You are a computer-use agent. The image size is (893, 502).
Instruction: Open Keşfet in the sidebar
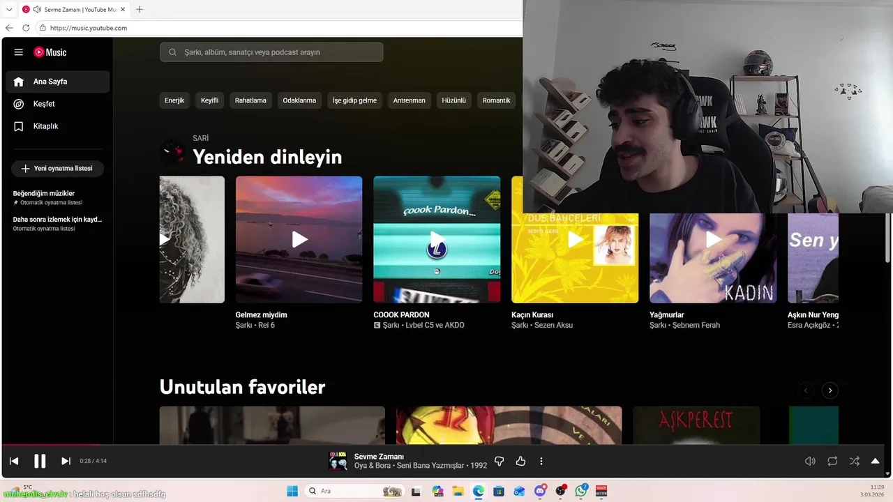[x=58, y=104]
